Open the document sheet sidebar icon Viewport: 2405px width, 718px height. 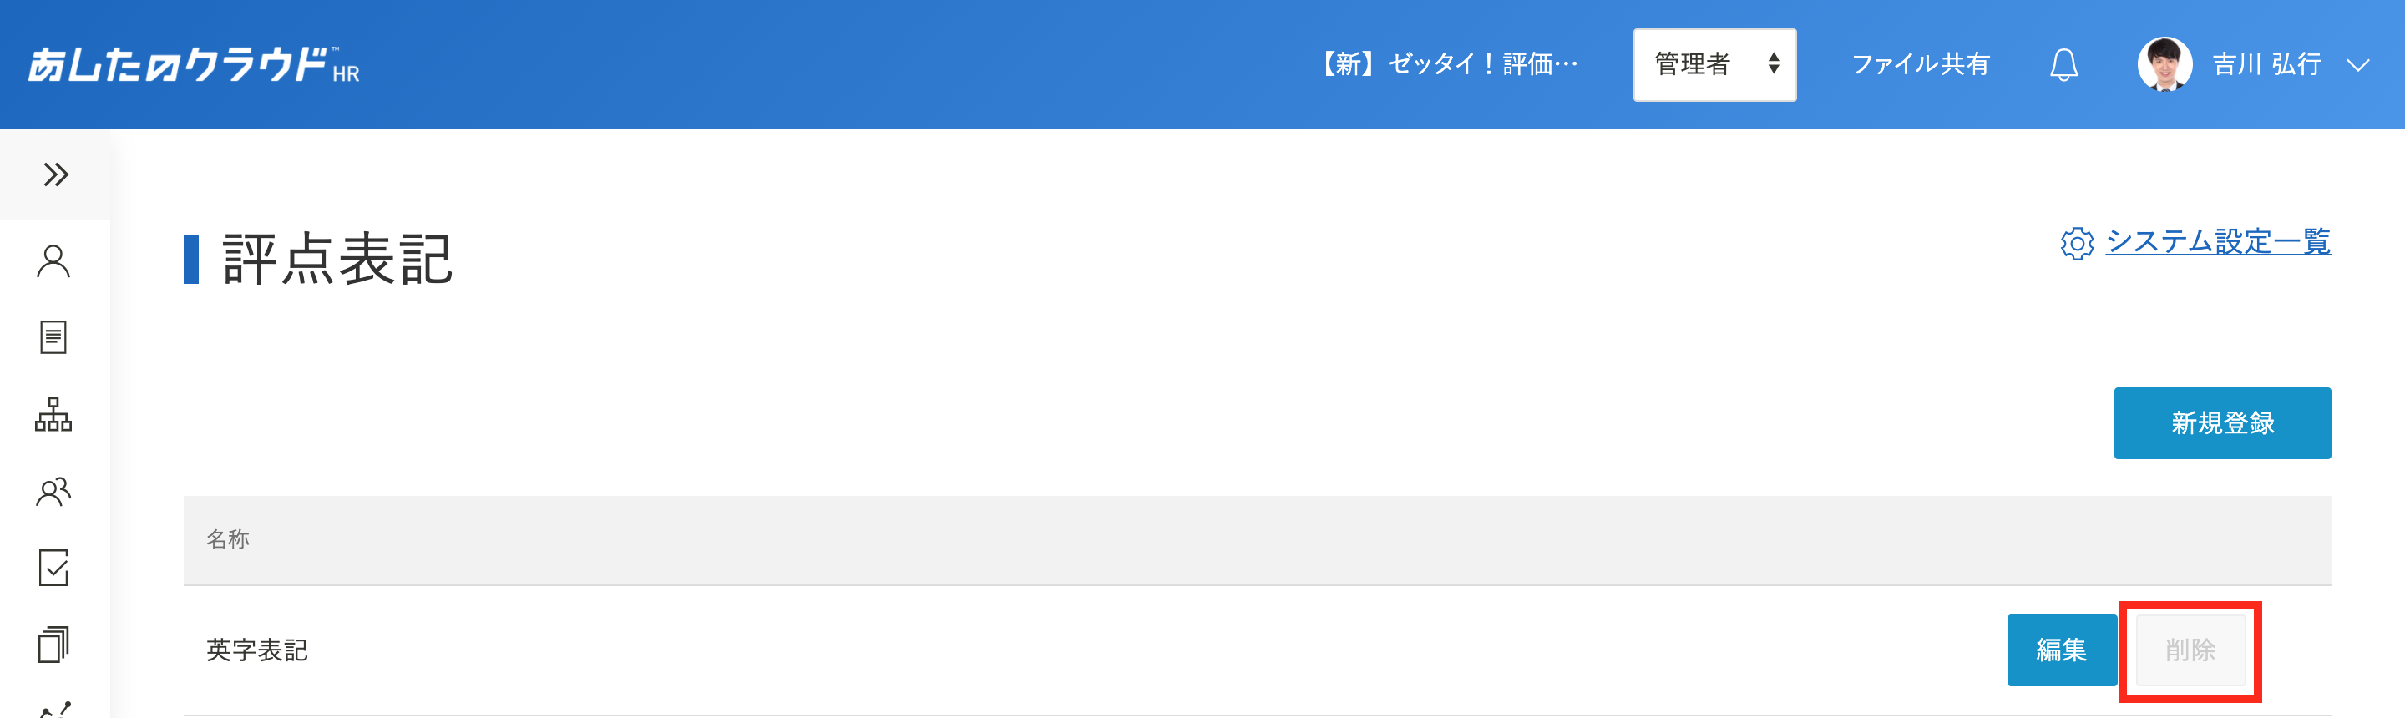[53, 337]
